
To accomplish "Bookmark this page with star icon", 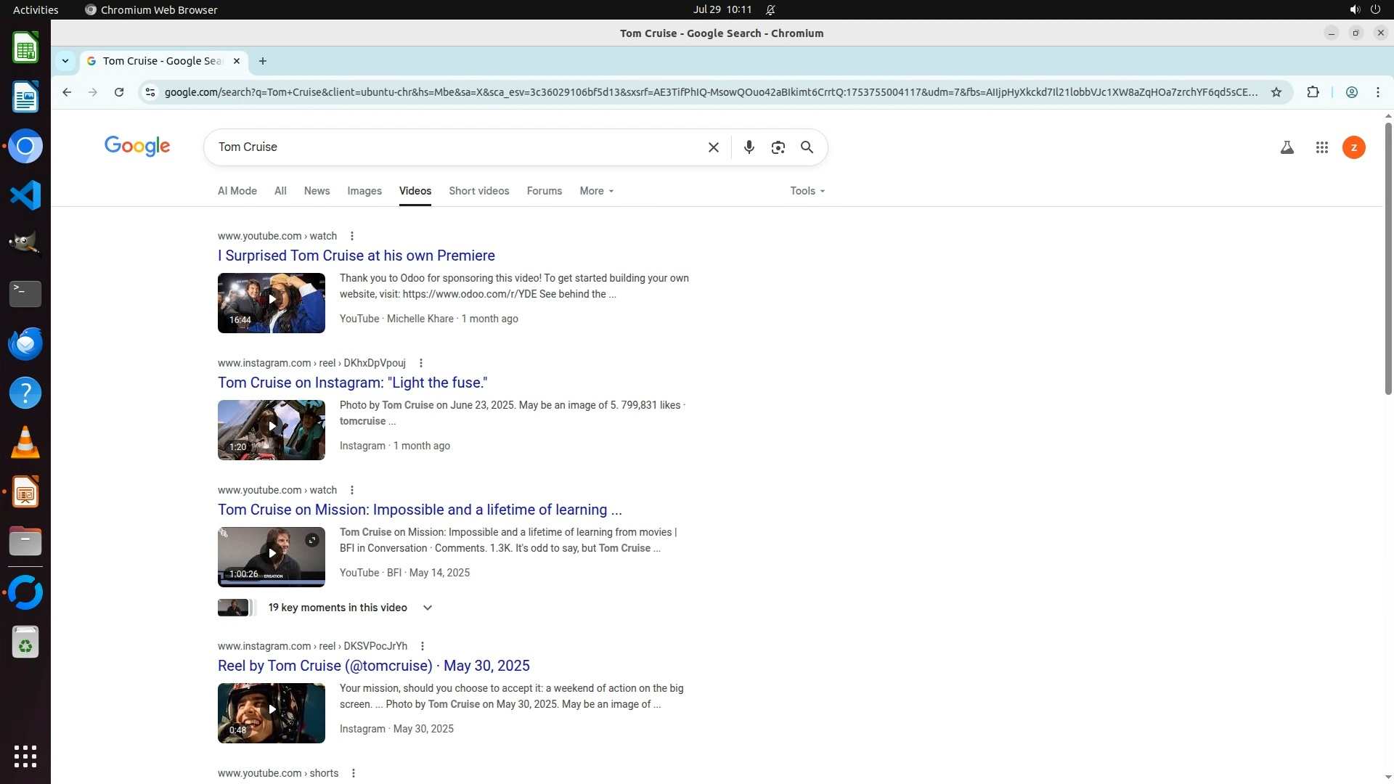I will [x=1276, y=92].
